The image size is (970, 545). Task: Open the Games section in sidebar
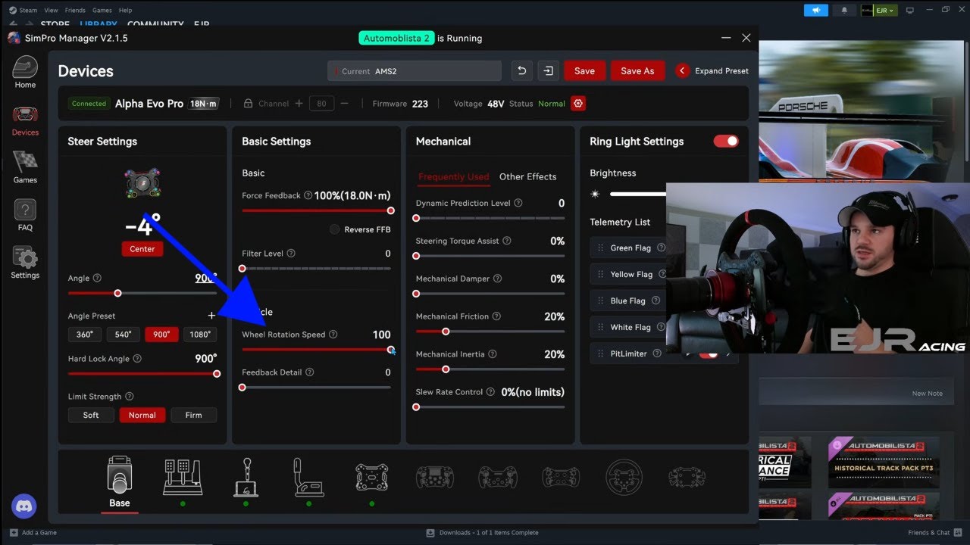[25, 167]
